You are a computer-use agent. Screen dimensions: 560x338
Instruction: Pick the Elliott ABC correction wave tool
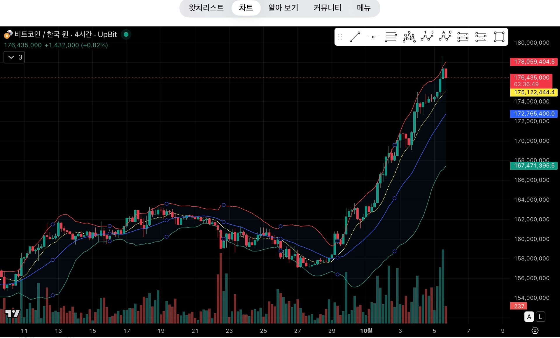[x=445, y=36]
